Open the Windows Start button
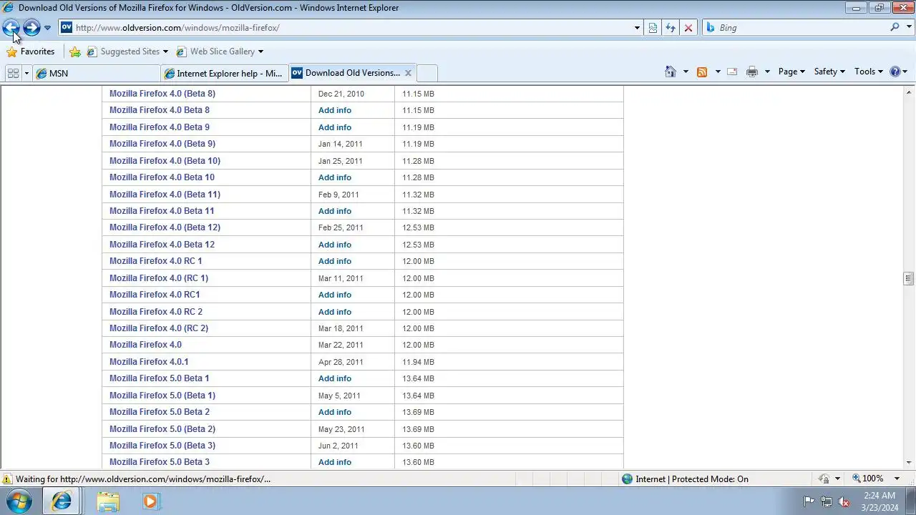The width and height of the screenshot is (916, 515). click(x=19, y=501)
